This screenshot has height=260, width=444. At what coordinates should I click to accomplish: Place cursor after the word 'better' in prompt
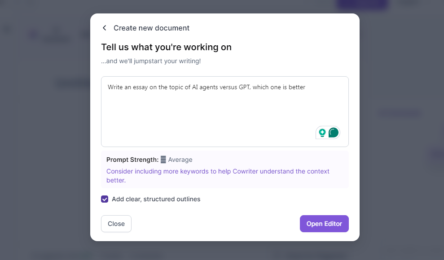click(x=306, y=87)
